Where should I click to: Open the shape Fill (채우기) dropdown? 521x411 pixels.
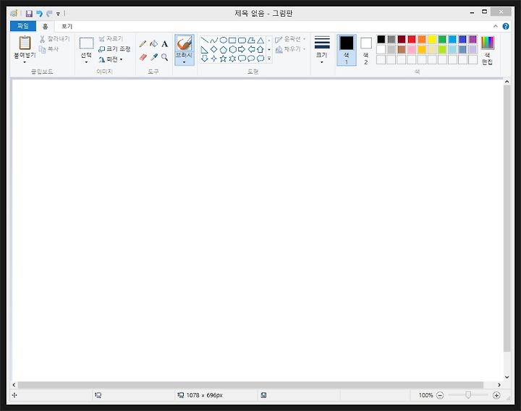[x=290, y=49]
